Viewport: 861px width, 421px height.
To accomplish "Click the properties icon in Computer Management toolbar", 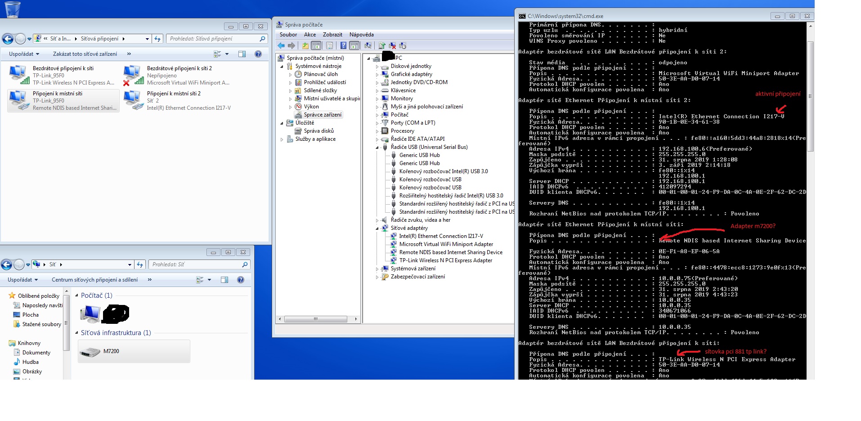I will point(330,45).
